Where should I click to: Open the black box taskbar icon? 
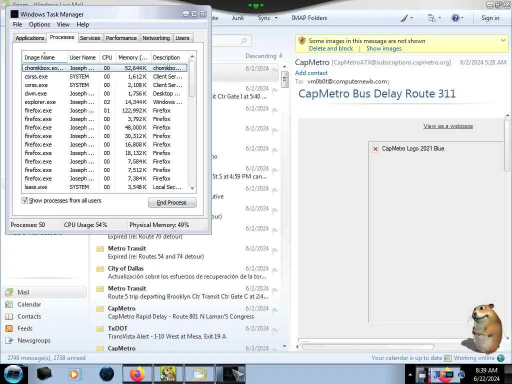44,374
